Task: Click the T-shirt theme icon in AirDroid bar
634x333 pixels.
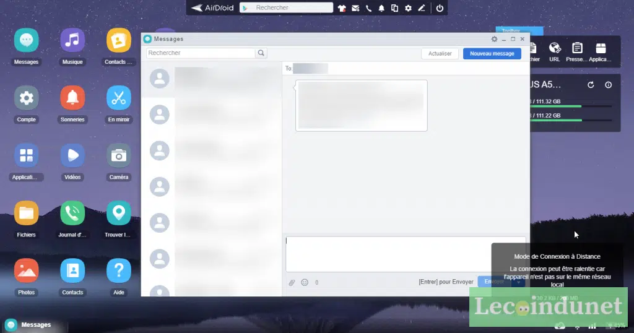Action: [342, 8]
